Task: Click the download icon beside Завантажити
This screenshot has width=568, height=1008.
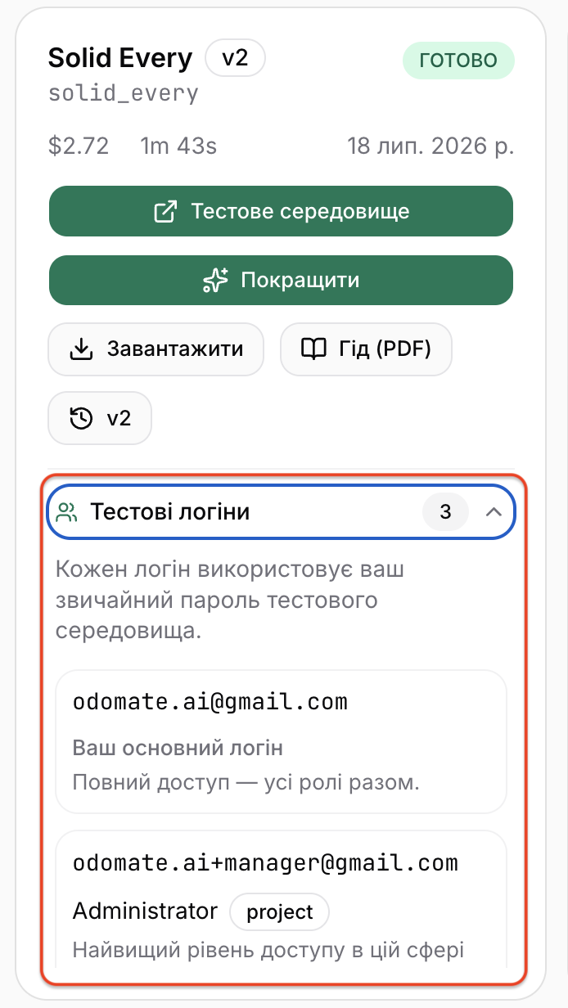Action: (x=80, y=349)
